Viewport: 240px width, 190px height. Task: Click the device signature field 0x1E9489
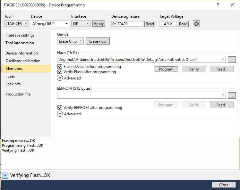tap(127, 24)
